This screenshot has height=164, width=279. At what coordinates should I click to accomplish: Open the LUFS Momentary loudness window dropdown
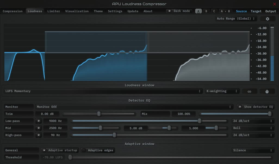(103, 91)
